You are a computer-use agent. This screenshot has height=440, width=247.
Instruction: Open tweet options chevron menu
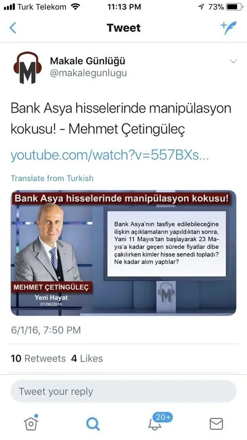(233, 61)
